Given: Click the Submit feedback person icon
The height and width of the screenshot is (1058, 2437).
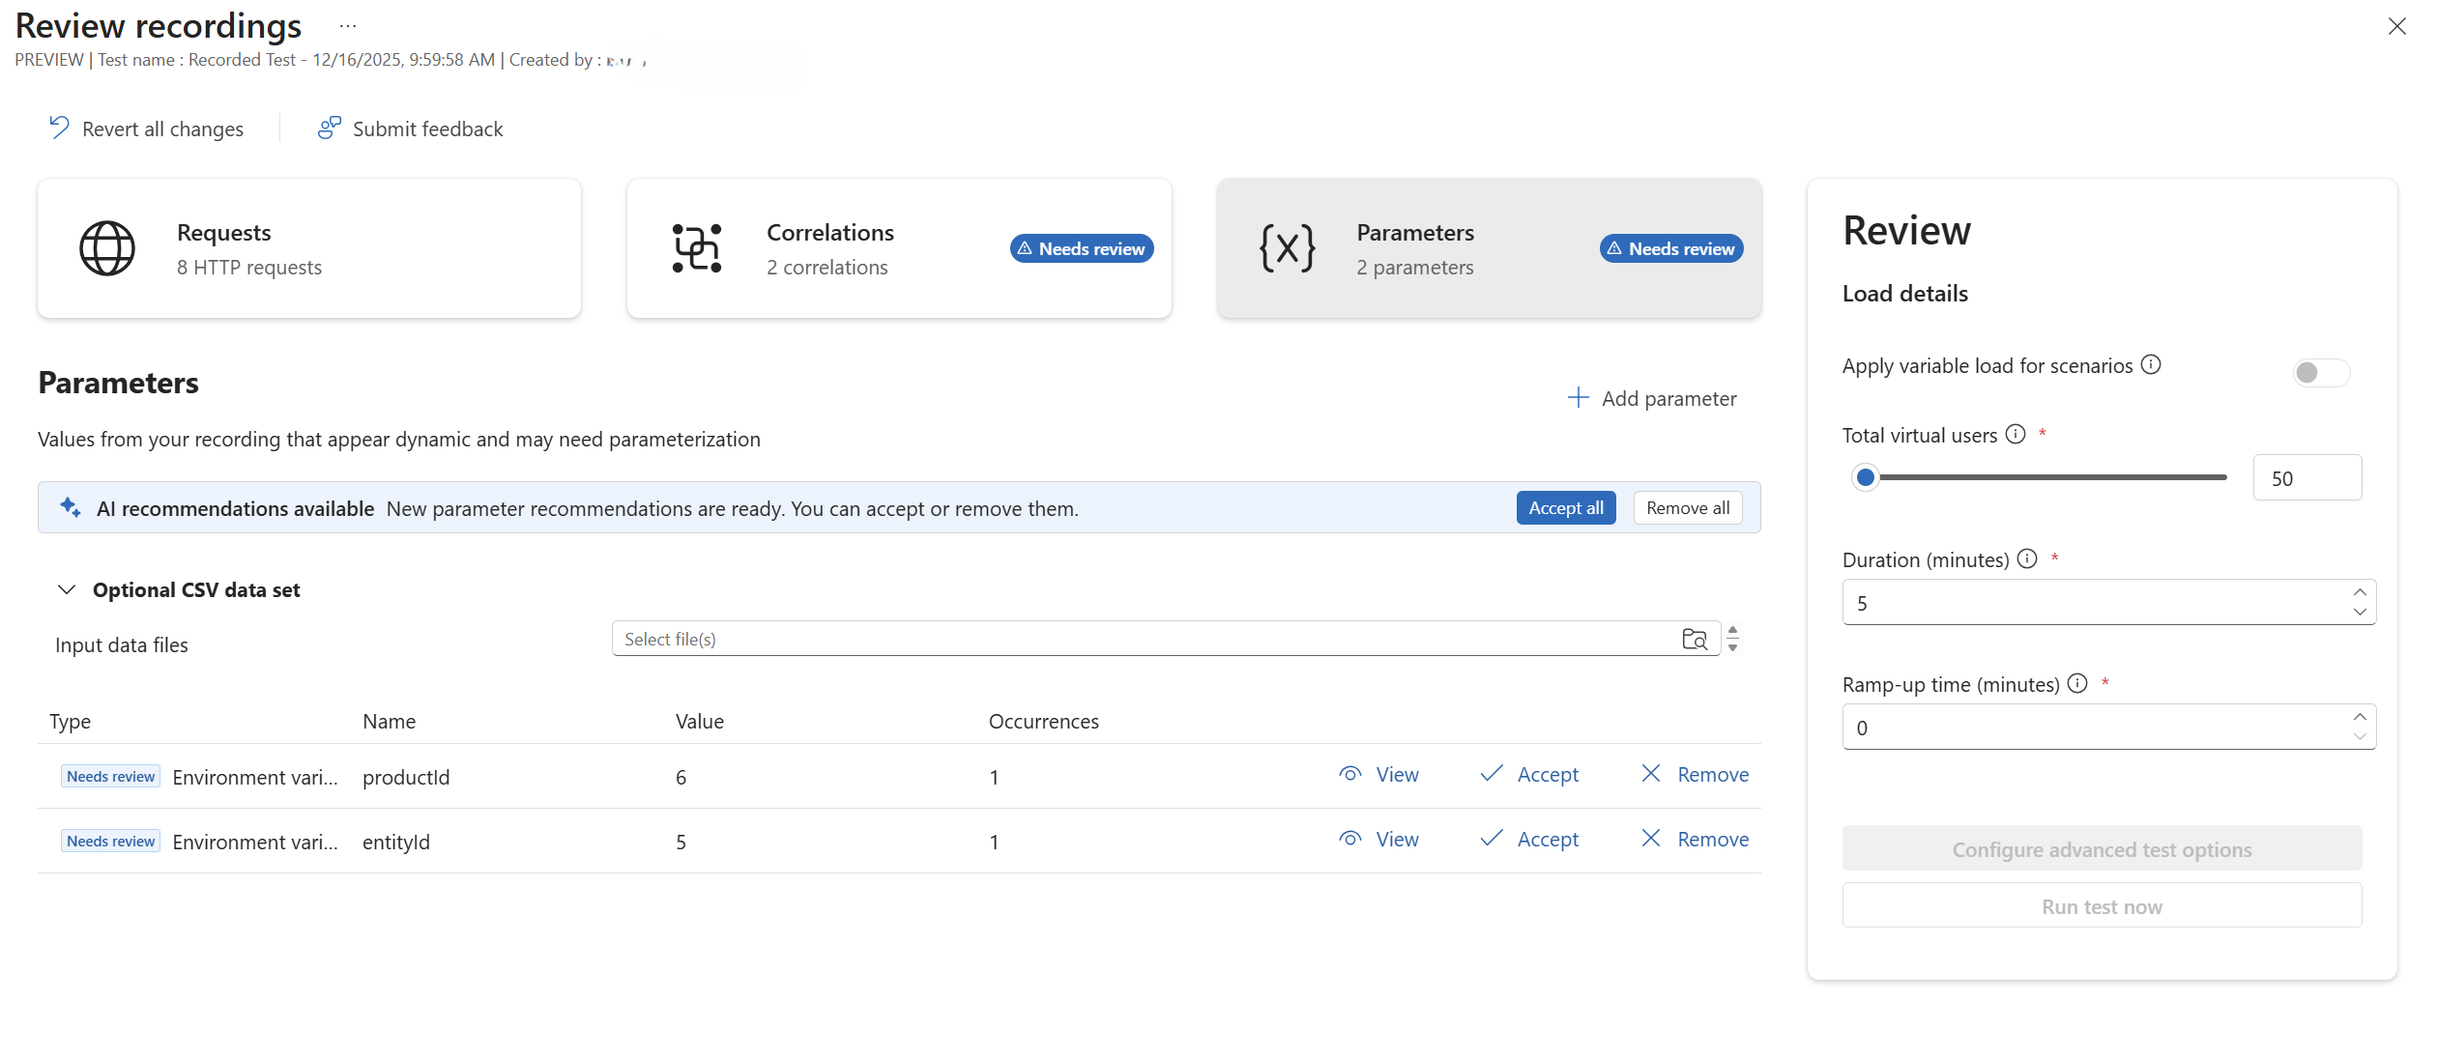Looking at the screenshot, I should [330, 128].
